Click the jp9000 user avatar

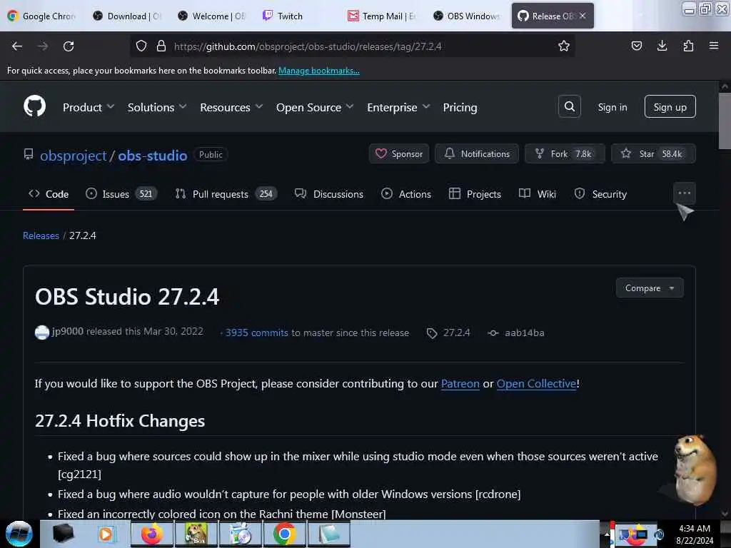coord(42,333)
